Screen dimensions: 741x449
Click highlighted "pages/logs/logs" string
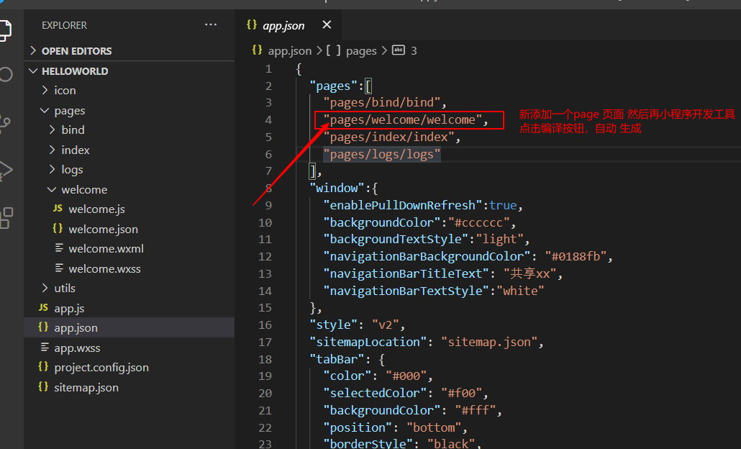[x=382, y=155]
